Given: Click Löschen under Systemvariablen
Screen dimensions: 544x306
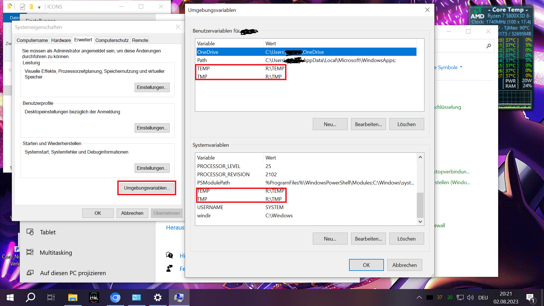Looking at the screenshot, I should click(406, 239).
